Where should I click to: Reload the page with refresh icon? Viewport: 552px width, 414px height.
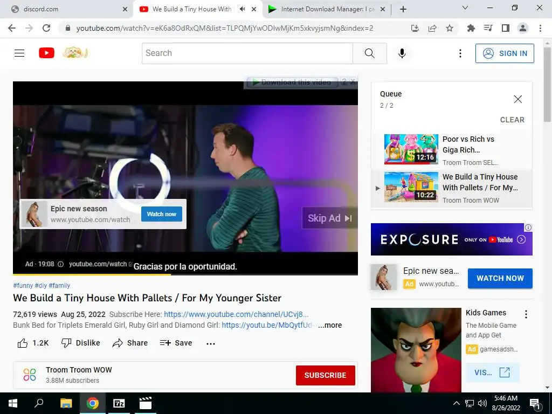click(x=46, y=28)
